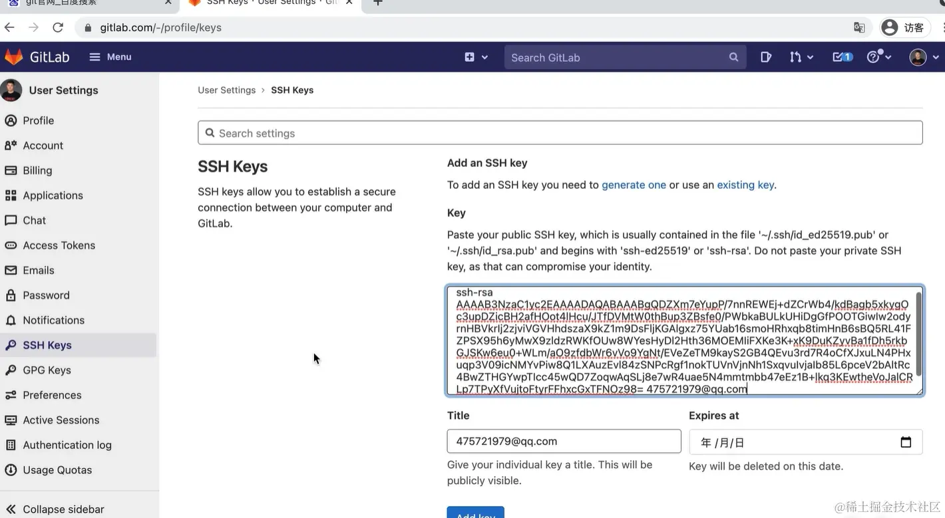This screenshot has width=945, height=518.
Task: Open the hamburger Menu in the navbar
Action: pyautogui.click(x=110, y=57)
